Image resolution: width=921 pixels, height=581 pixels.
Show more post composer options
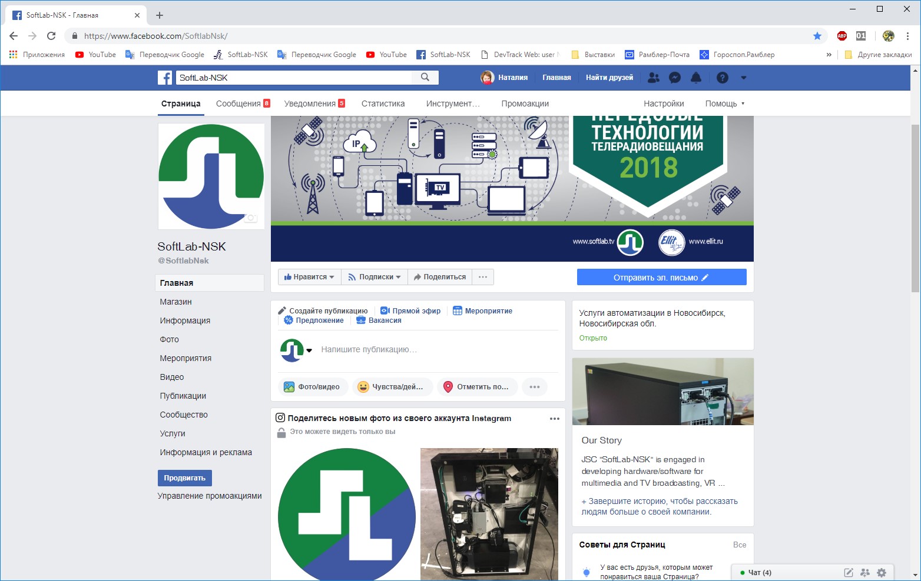[535, 387]
